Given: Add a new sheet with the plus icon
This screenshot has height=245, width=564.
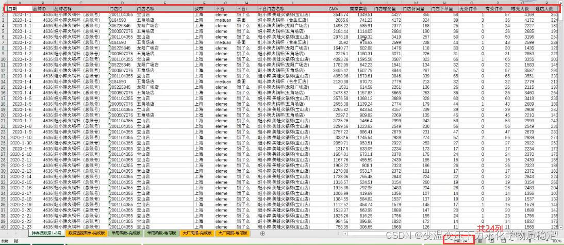Looking at the screenshot, I should 262,234.
